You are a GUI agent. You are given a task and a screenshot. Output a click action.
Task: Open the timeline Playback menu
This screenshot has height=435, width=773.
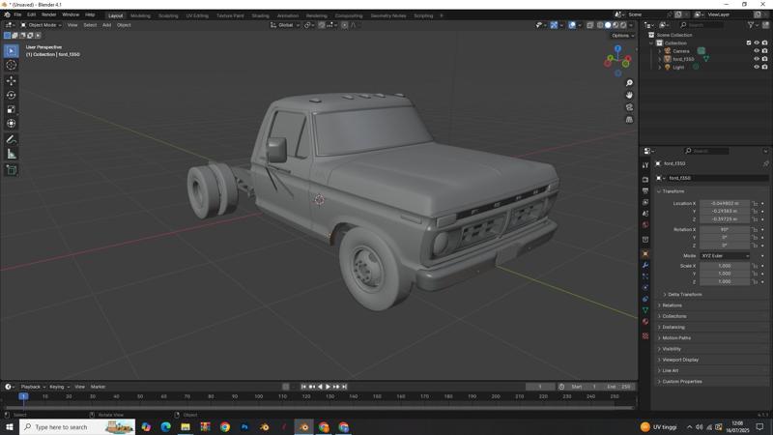tap(33, 387)
